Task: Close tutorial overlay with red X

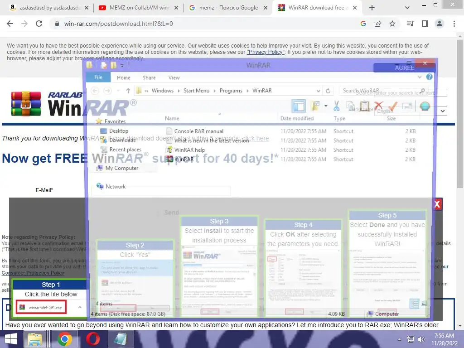Action: (437, 204)
